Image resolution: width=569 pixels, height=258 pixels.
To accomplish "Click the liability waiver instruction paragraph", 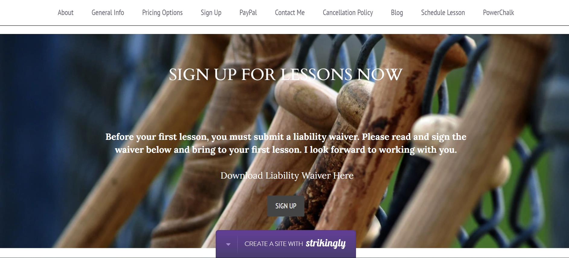I will coord(286,143).
